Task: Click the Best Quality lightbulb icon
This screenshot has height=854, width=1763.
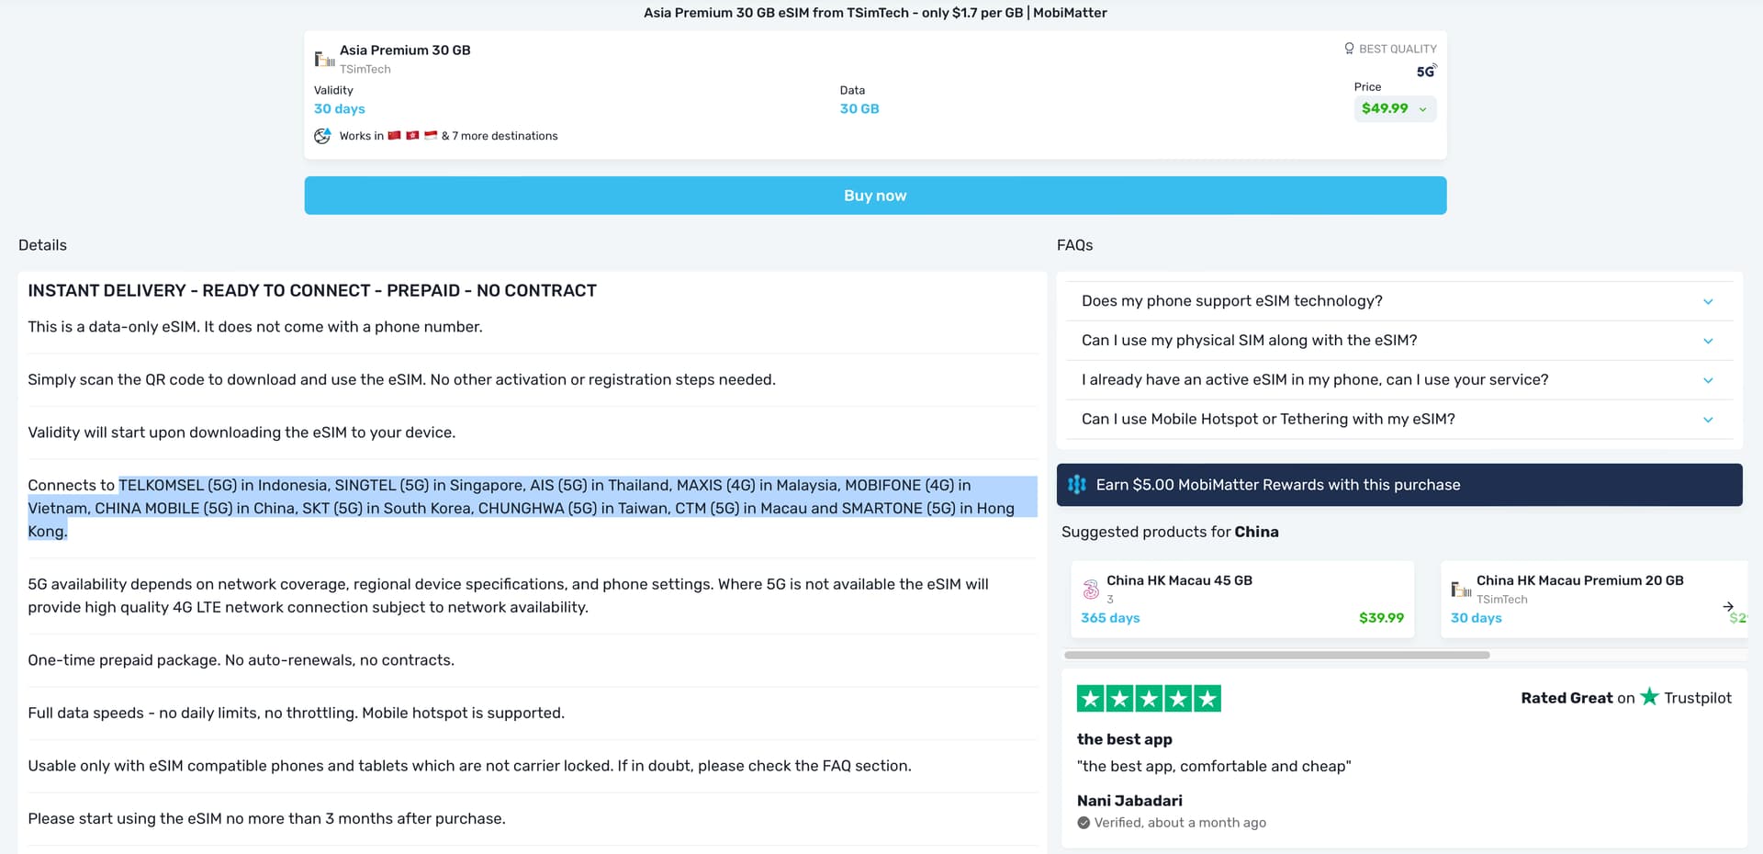Action: (x=1349, y=49)
